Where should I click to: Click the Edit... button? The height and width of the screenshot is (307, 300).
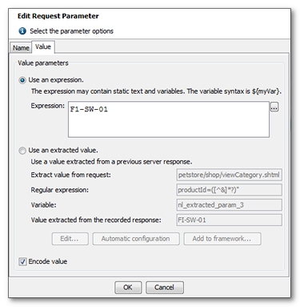[70, 239]
